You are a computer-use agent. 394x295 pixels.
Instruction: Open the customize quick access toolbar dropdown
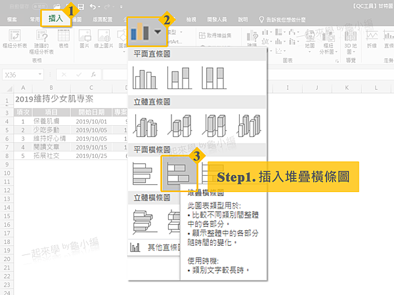click(121, 7)
